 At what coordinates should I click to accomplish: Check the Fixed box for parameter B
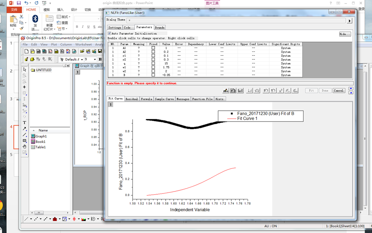tap(153, 75)
